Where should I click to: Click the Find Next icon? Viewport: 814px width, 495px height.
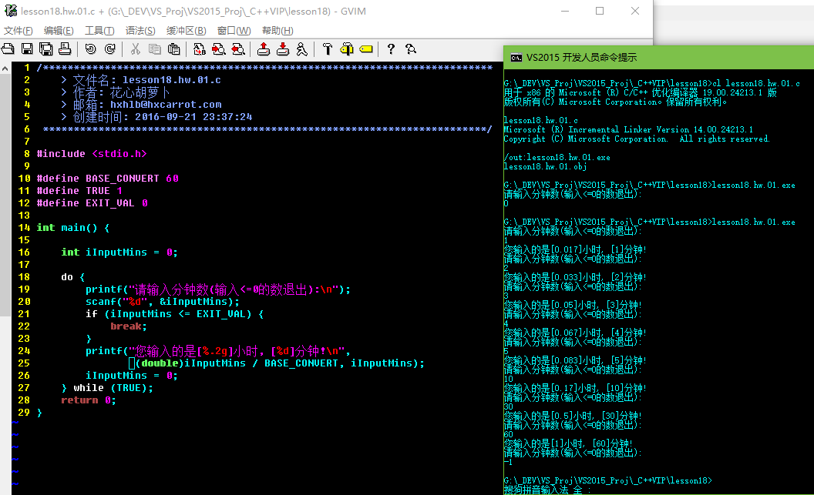[219, 49]
